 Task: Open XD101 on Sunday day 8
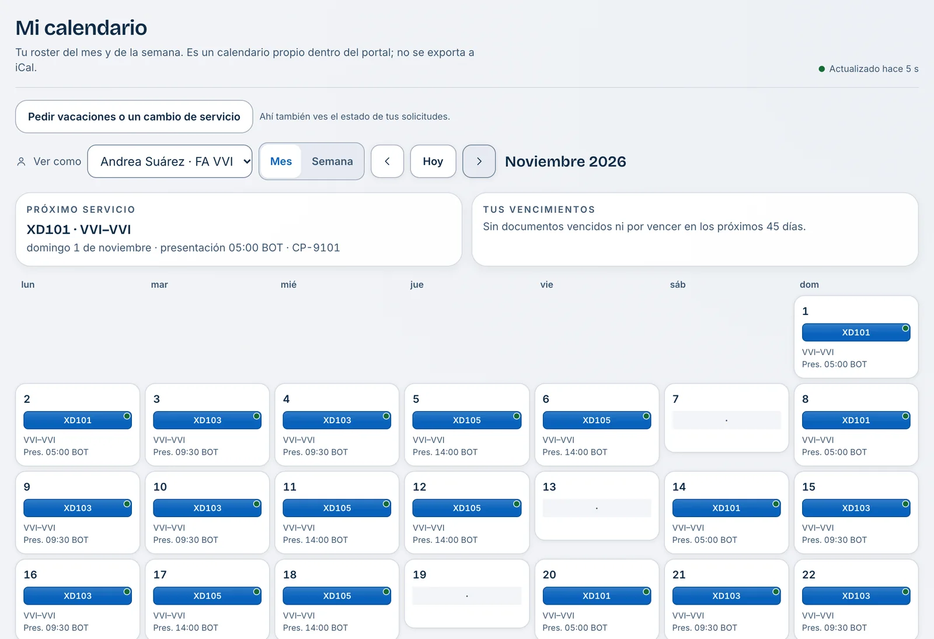856,420
